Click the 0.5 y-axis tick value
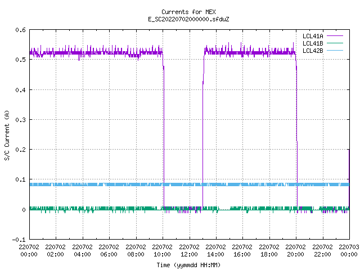The image size is (360, 270). click(20, 60)
